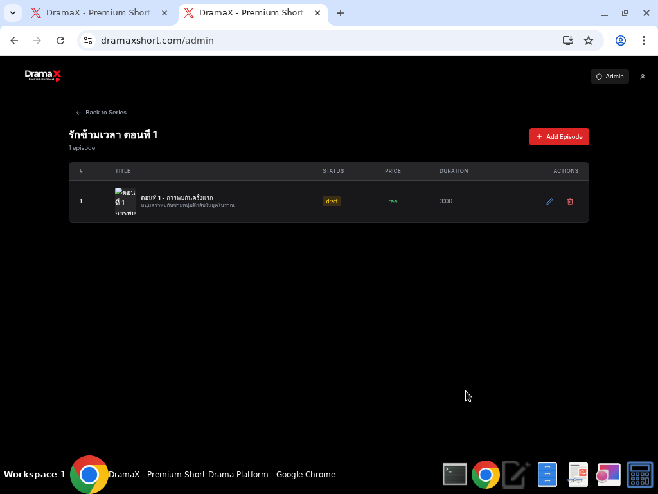Reload the admin page
Viewport: 658px width, 494px height.
tap(60, 41)
